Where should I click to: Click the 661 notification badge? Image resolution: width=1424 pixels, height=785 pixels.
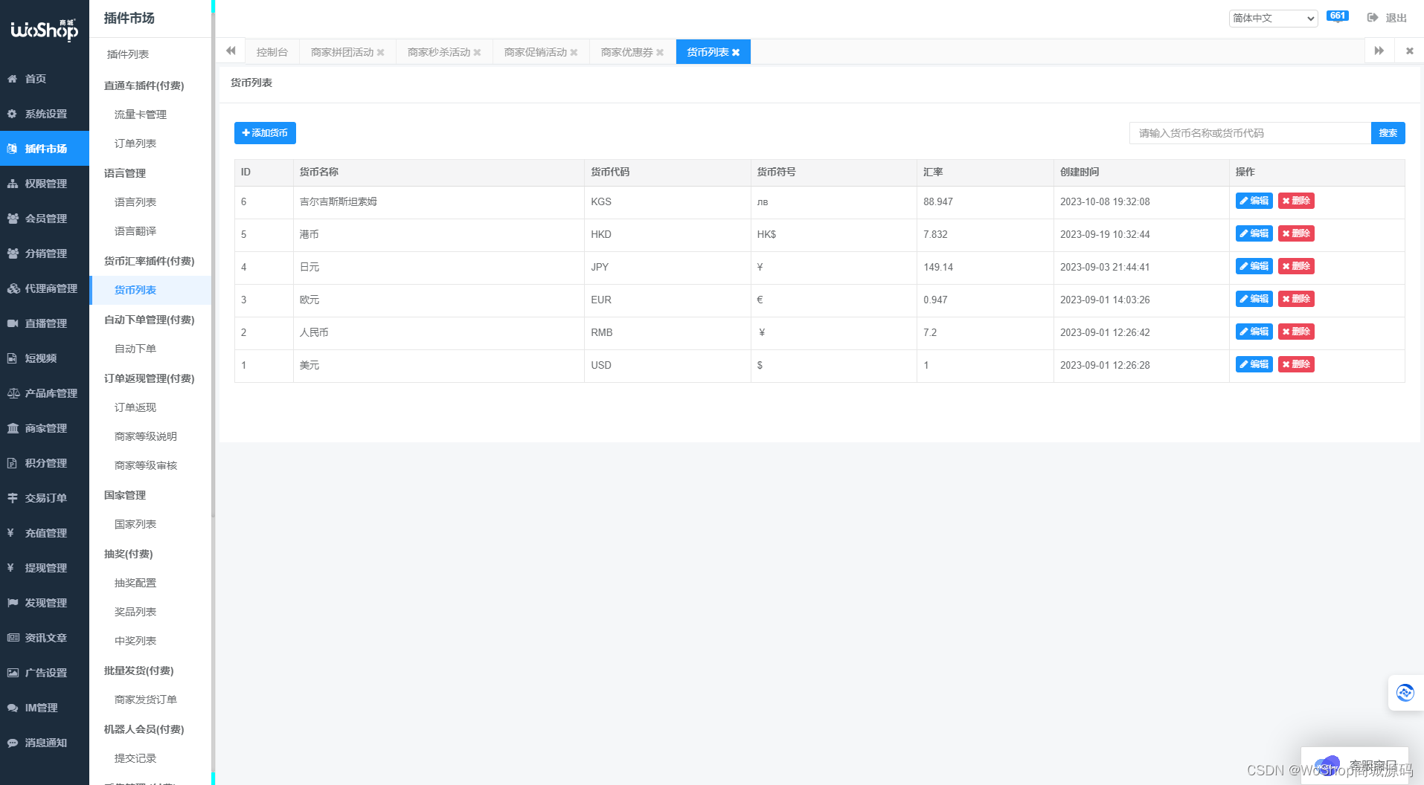point(1337,16)
